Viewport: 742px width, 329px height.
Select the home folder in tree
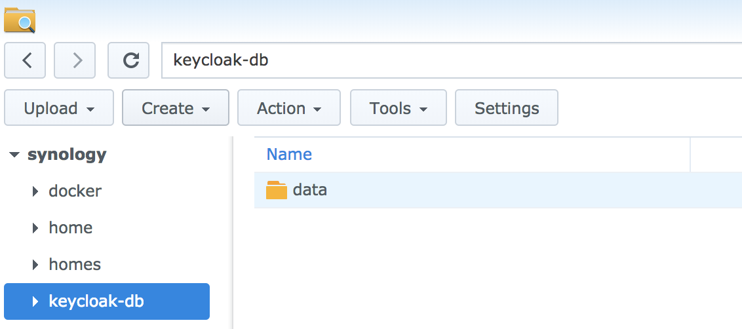(x=71, y=227)
